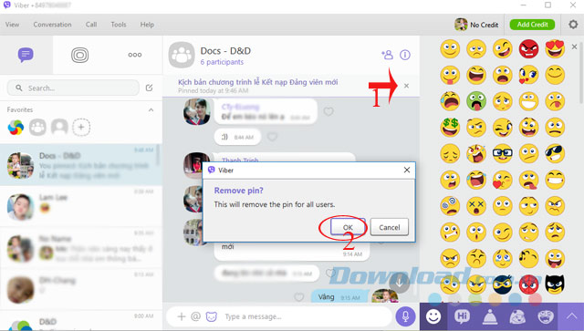This screenshot has width=584, height=331.
Task: Add a new favorite with plus circle
Action: point(81,128)
